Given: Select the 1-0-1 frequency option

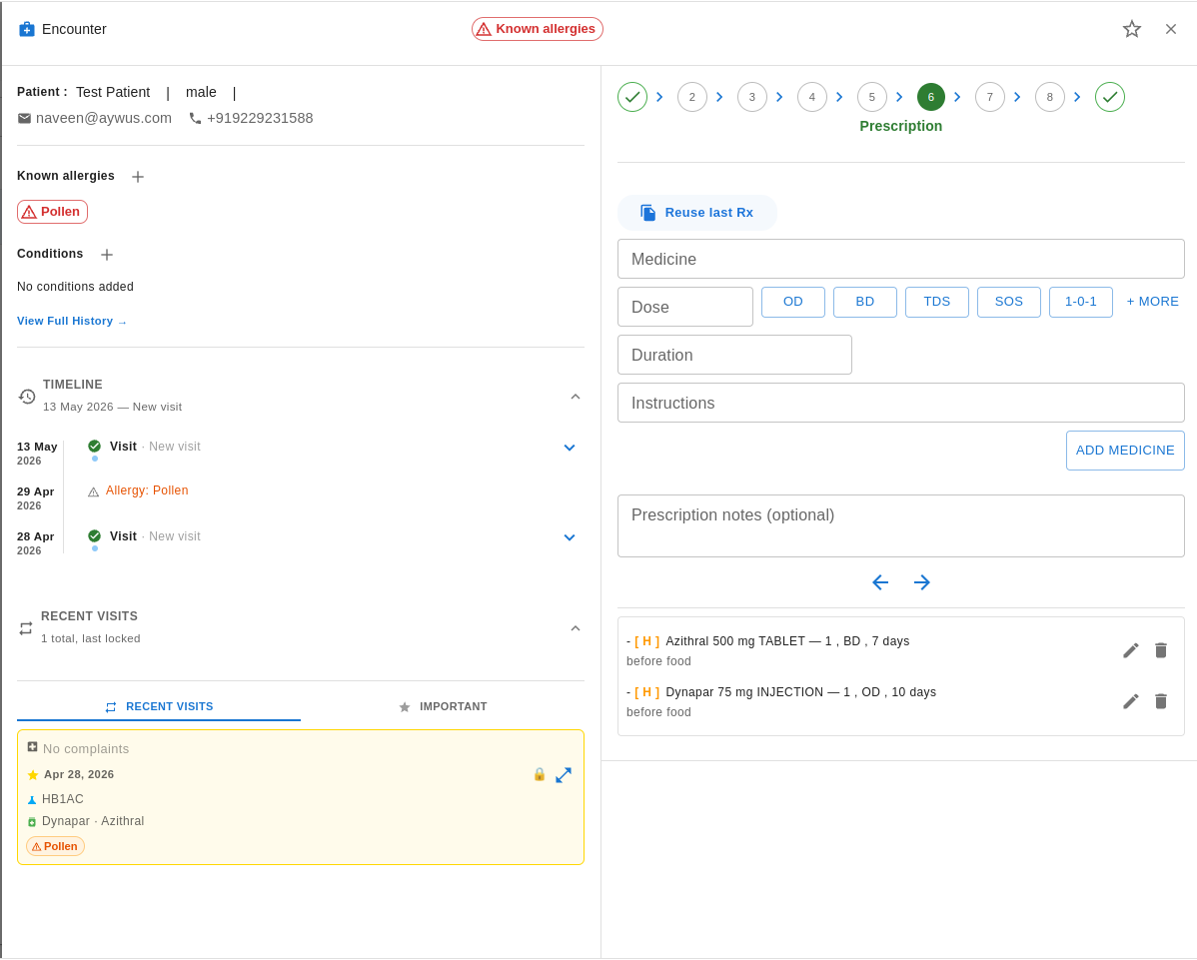Looking at the screenshot, I should pyautogui.click(x=1080, y=303).
